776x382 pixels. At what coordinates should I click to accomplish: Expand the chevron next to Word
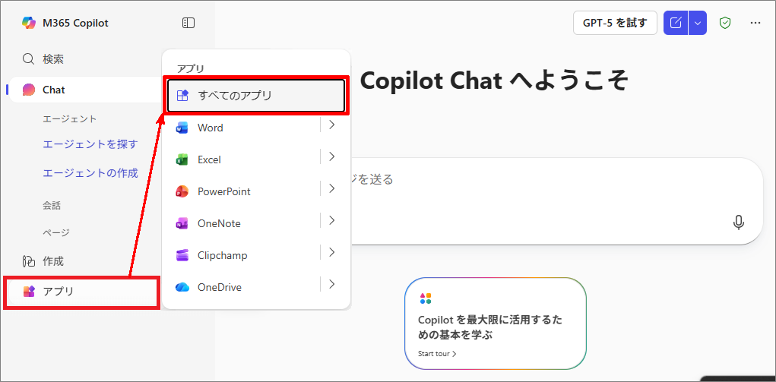(332, 125)
